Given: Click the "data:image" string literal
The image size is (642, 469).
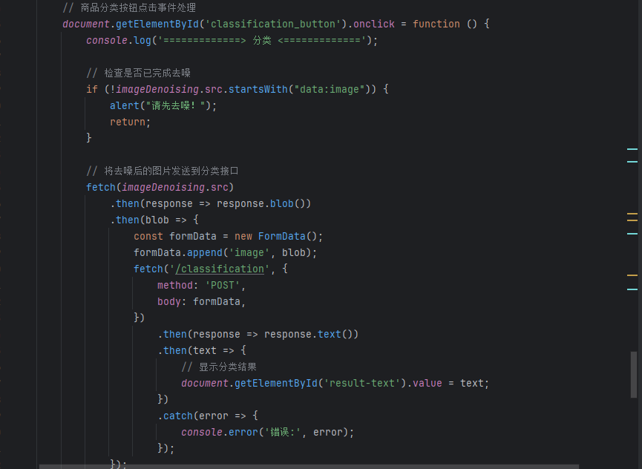Looking at the screenshot, I should (330, 89).
